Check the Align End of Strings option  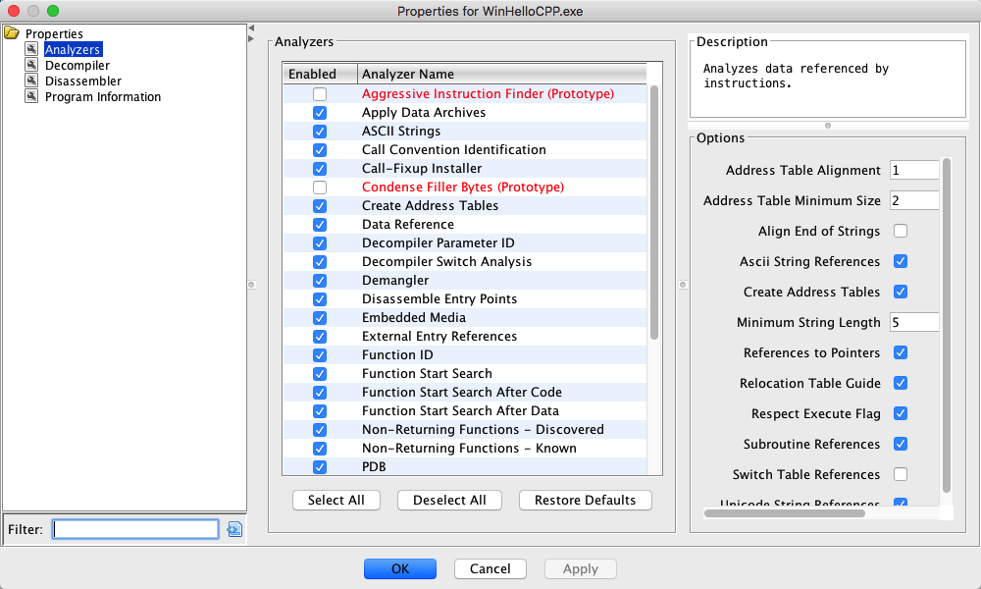point(901,232)
